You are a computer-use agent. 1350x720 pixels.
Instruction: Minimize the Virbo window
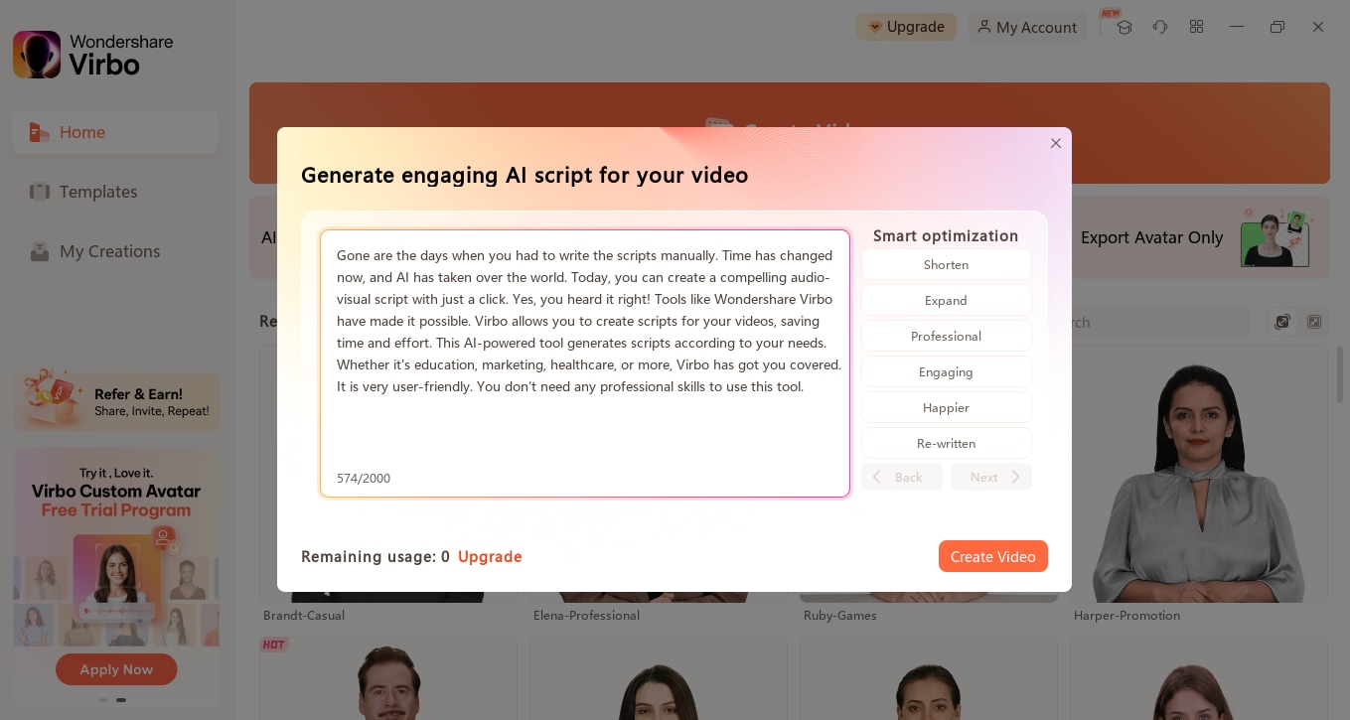[1237, 27]
